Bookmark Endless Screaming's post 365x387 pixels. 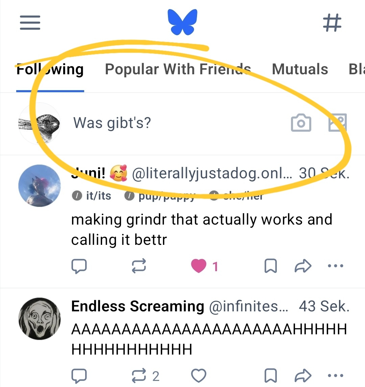270,376
